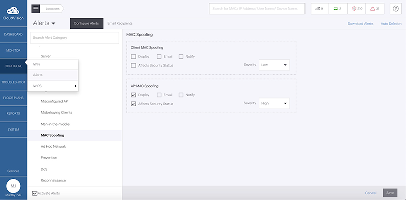This screenshot has height=200, width=406.
Task: Open the Low severity dropdown
Action: coord(274,65)
